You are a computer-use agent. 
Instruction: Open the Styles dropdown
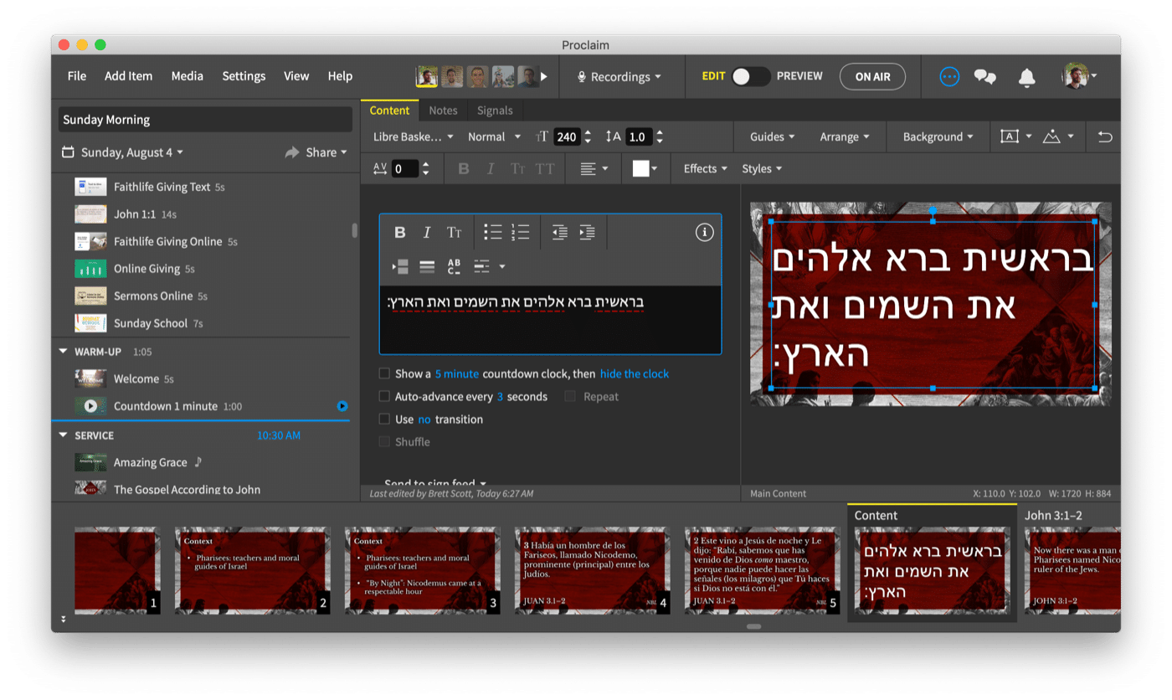[x=762, y=168]
